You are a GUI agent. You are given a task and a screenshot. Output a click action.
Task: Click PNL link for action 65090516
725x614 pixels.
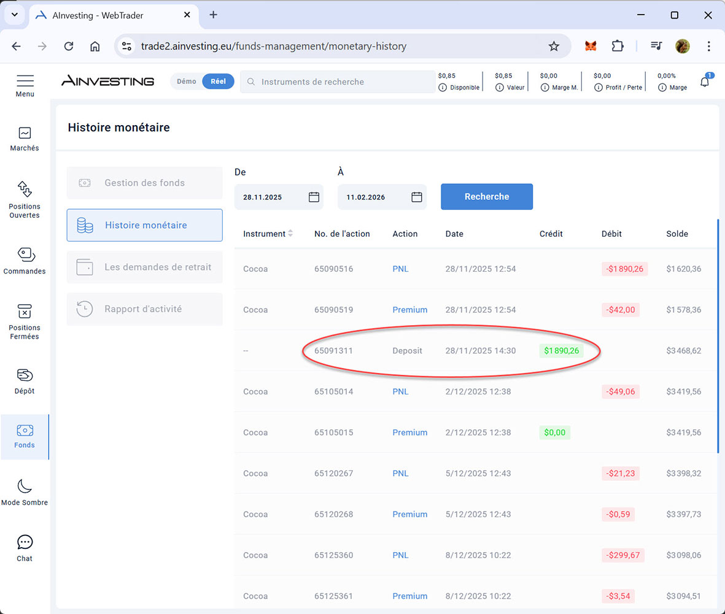tap(400, 269)
